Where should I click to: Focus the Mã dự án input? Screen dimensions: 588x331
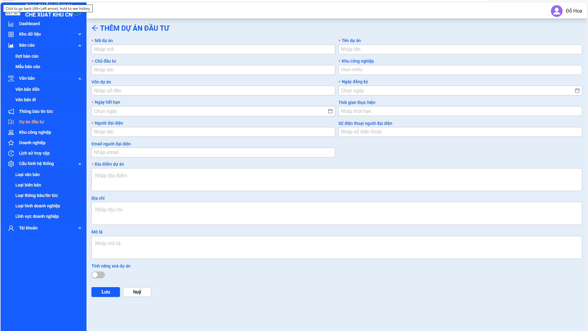[x=213, y=49]
